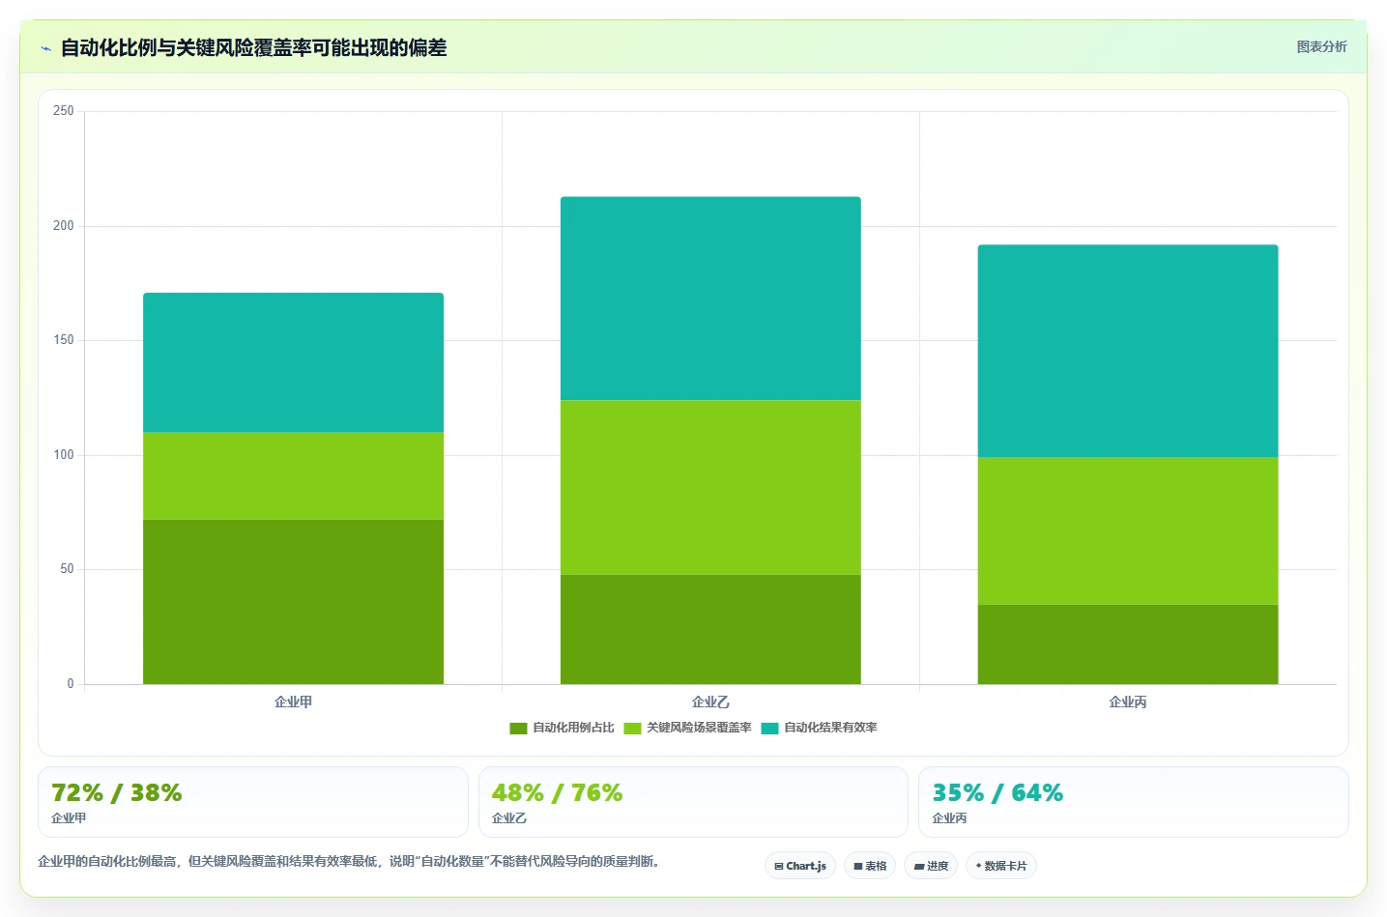Select the 35% / 64% 企业丙 card

(1133, 802)
